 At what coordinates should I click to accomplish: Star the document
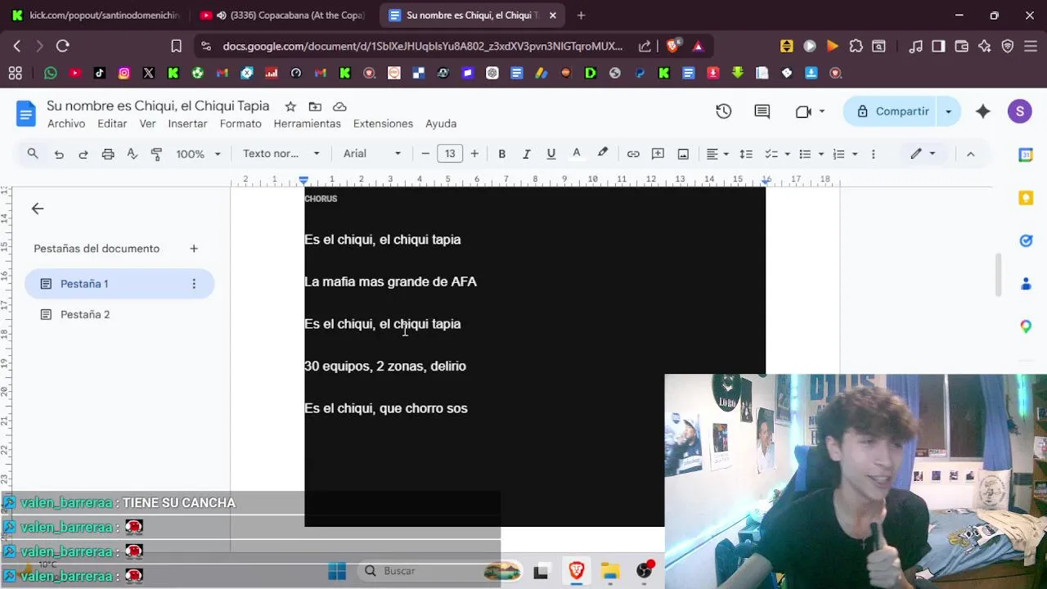click(290, 106)
